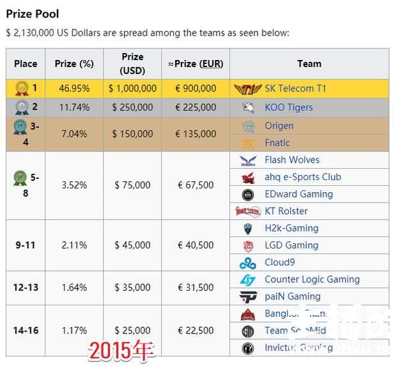Click the gold first place medal icon
Image resolution: width=409 pixels, height=366 pixels.
coord(22,89)
